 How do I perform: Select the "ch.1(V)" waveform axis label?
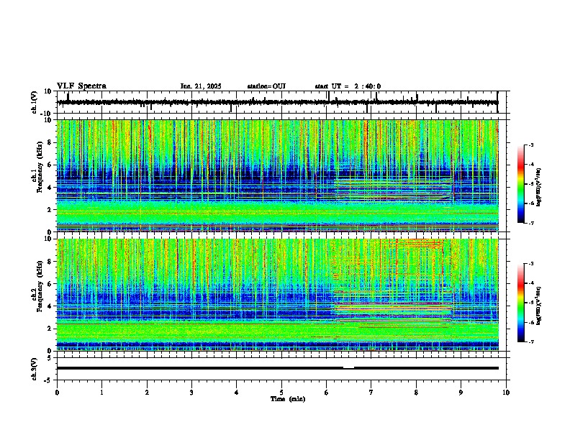35,102
